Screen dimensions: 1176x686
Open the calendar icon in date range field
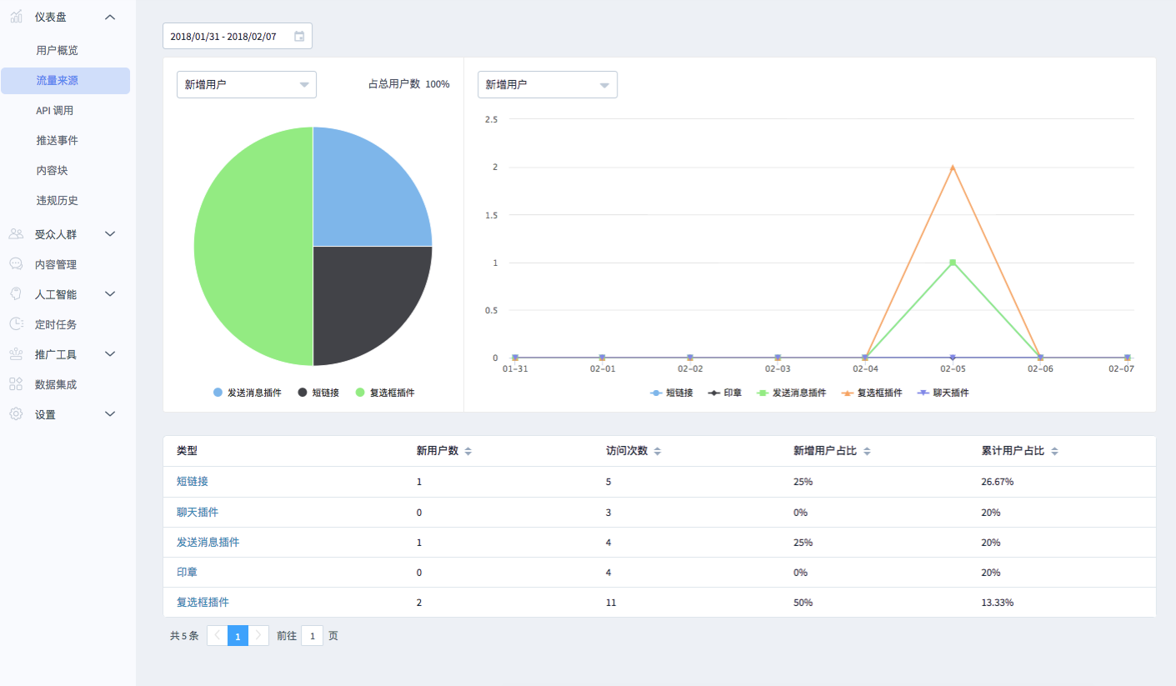pos(299,36)
